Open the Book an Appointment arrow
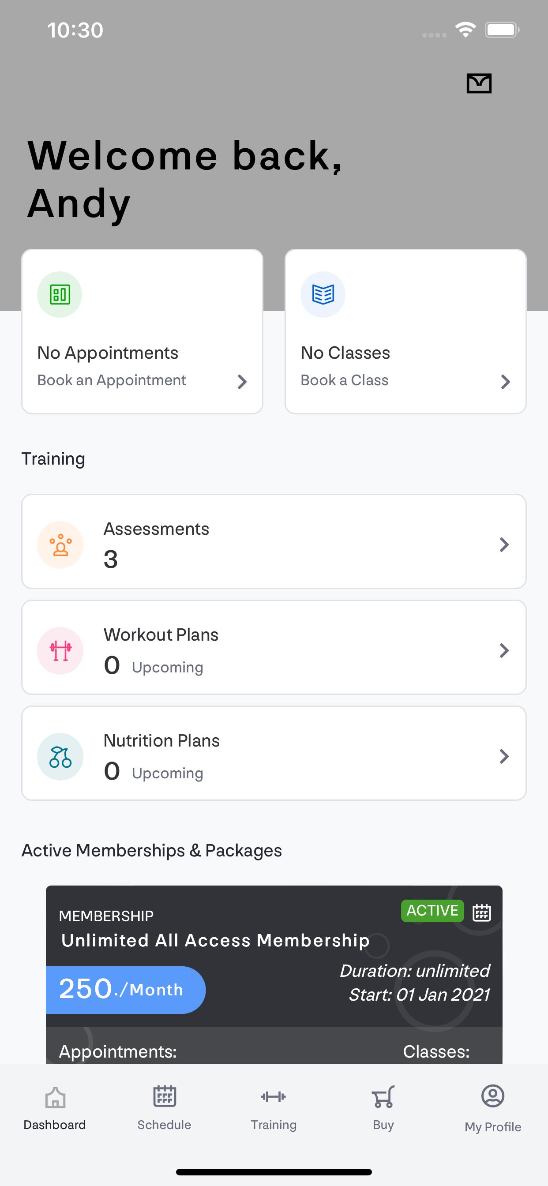Screen dimensions: 548x1186 tap(242, 381)
